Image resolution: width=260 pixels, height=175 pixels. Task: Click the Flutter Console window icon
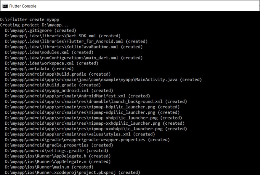5,6
